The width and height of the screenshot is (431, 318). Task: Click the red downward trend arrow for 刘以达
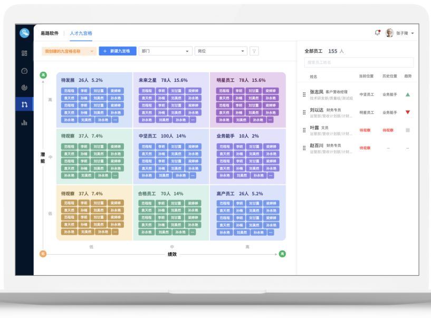click(408, 112)
